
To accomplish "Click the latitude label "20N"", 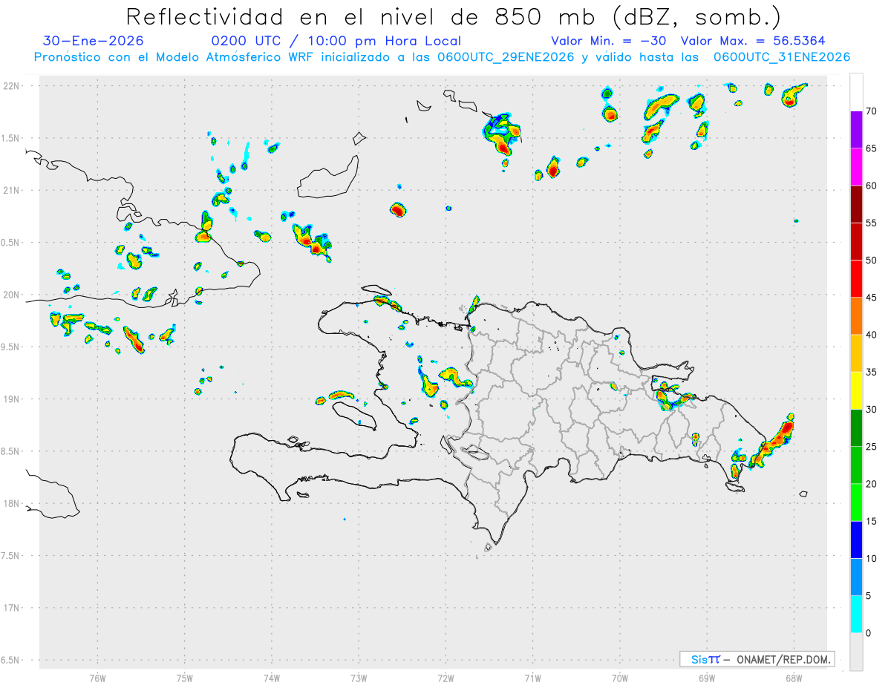I will click(x=12, y=295).
